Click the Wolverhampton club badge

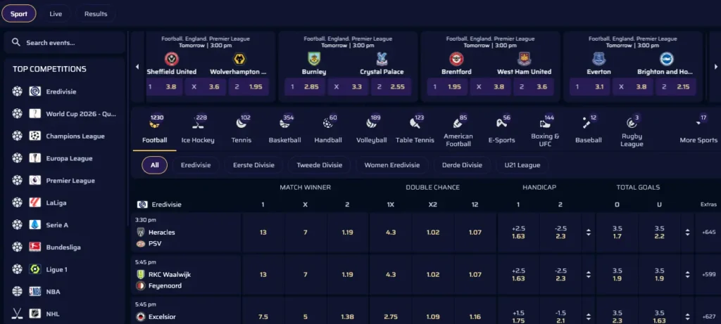click(x=239, y=59)
